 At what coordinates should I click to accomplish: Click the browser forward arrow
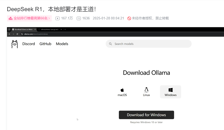pyautogui.click(x=13, y=34)
